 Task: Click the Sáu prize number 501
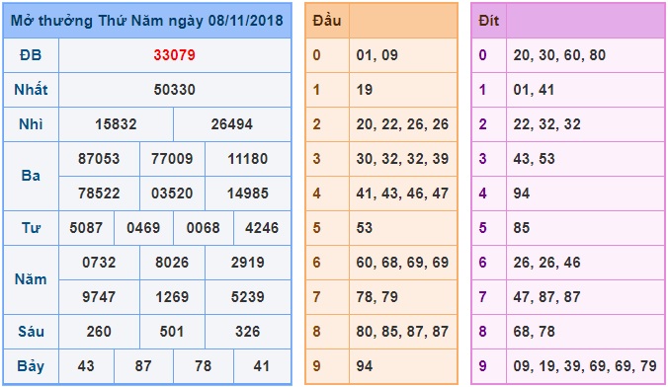172,331
